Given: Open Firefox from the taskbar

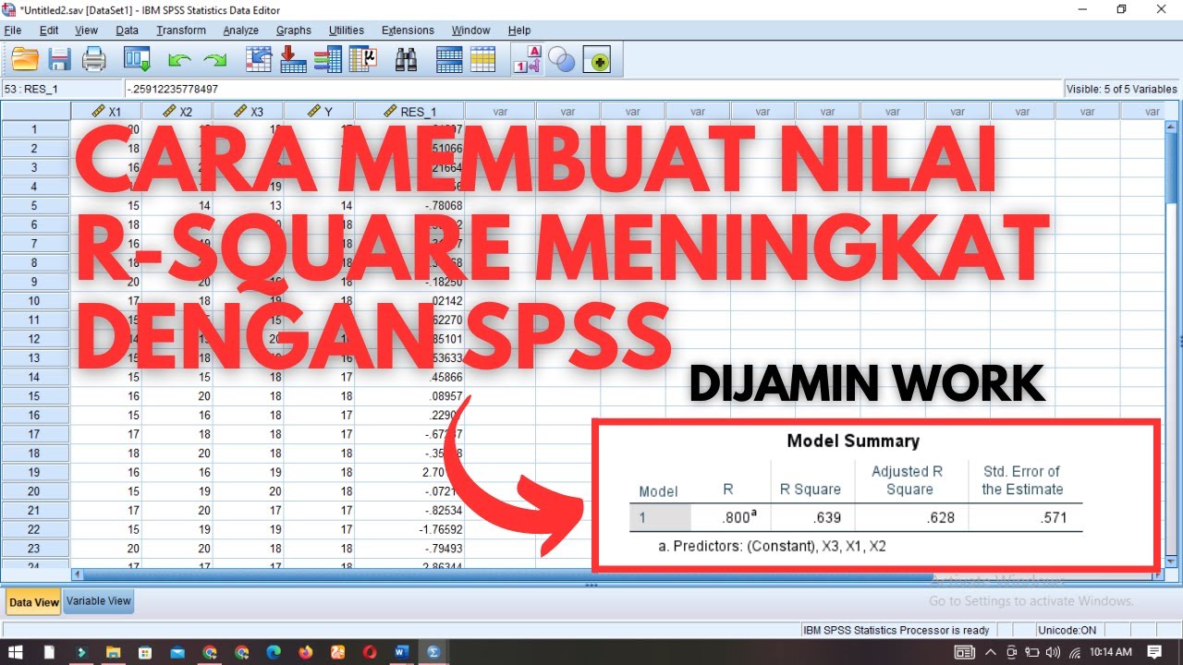Looking at the screenshot, I should click(306, 652).
